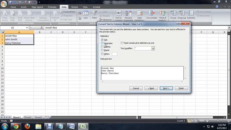Click Cancel in the wizard
Image resolution: width=231 pixels, height=130 pixels.
tap(136, 88)
